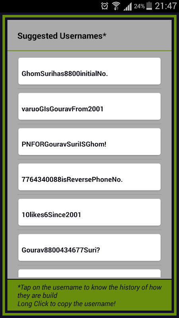The image size is (179, 318).
Task: Tap the Wi-Fi status icon
Action: (x=116, y=6)
